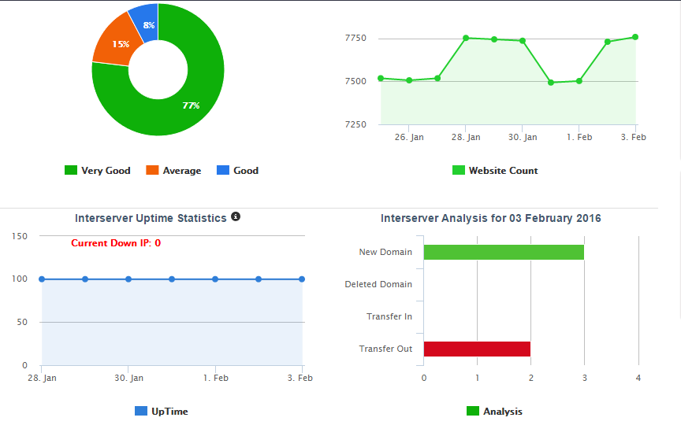Click the info icon beside Interserver Uptime Statistics
Viewport: 681px width, 436px height.
(x=235, y=217)
